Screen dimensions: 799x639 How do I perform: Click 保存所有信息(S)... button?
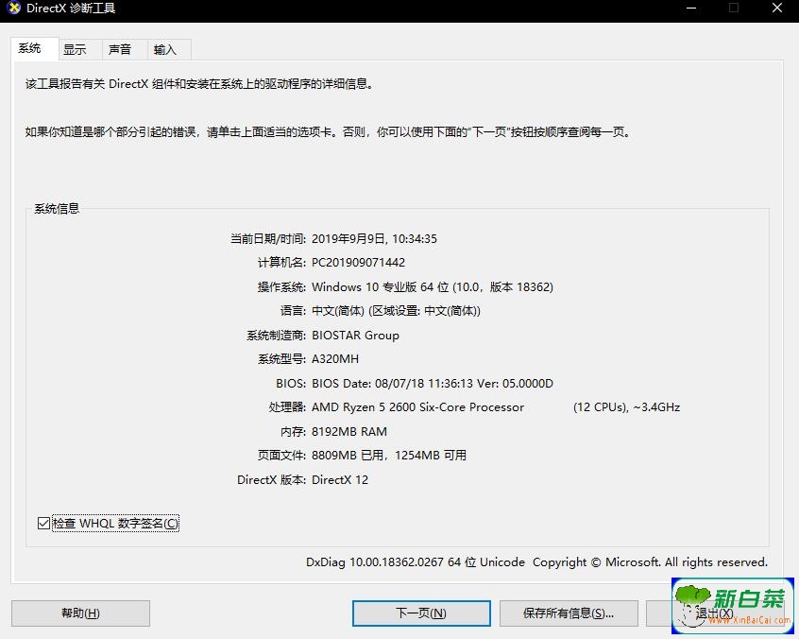(x=569, y=613)
